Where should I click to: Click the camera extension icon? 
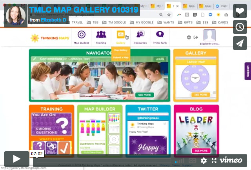pyautogui.click(x=226, y=15)
